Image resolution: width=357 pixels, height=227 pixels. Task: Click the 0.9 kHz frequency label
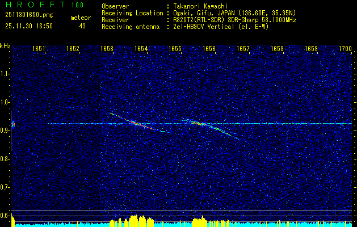coord(5,131)
